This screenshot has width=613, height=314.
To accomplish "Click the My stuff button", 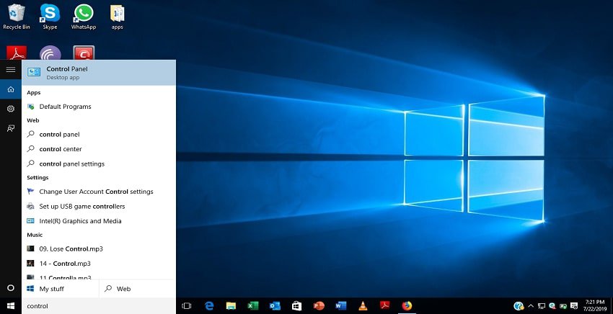I will (x=60, y=289).
